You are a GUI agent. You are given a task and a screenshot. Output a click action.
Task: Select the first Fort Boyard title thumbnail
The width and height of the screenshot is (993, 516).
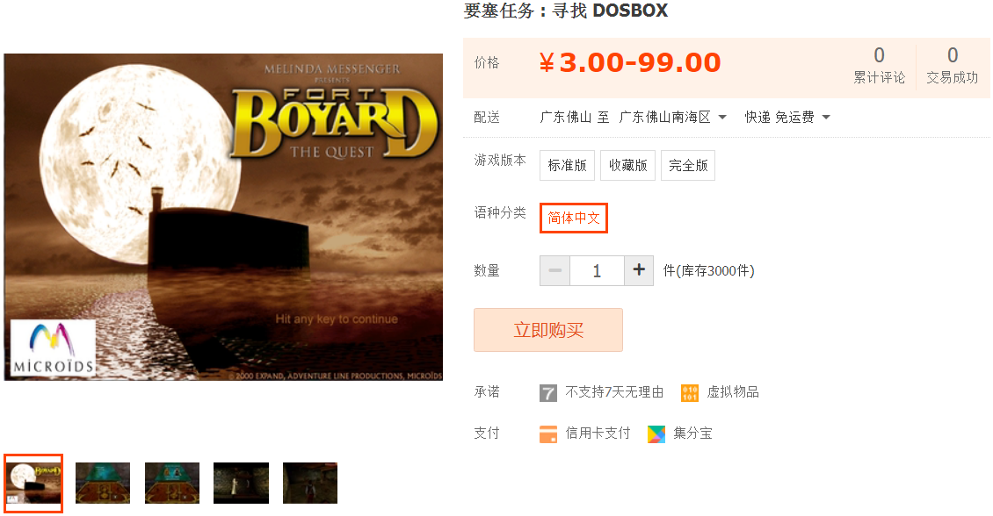33,484
